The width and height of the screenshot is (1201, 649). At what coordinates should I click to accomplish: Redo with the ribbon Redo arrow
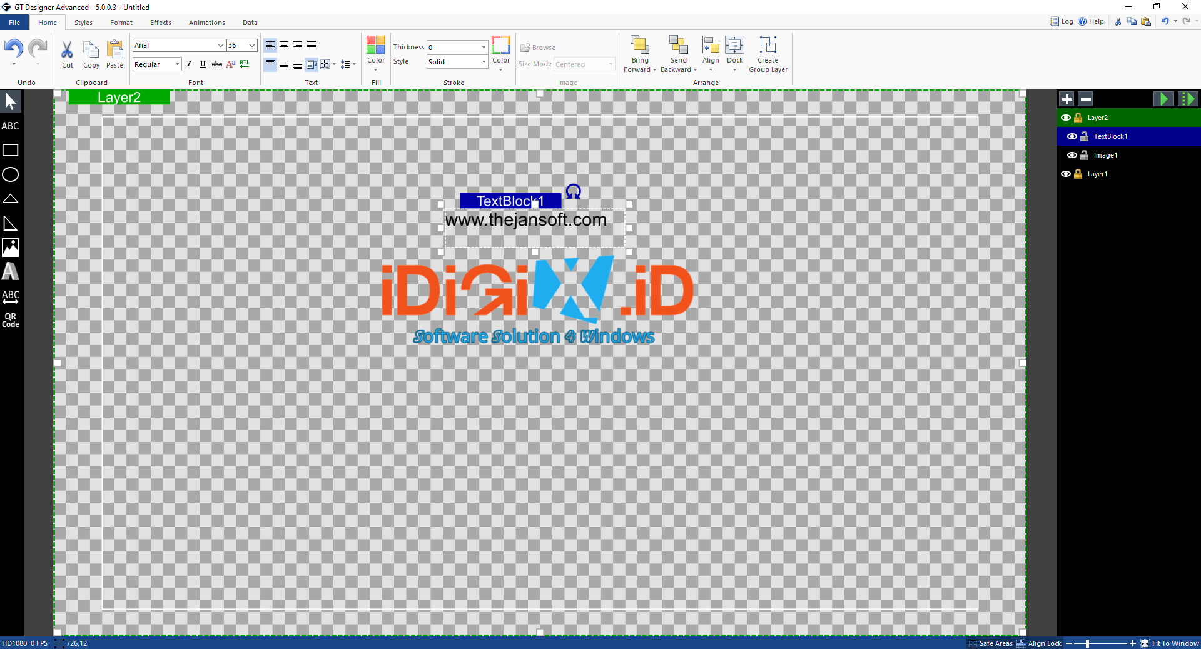tap(38, 49)
